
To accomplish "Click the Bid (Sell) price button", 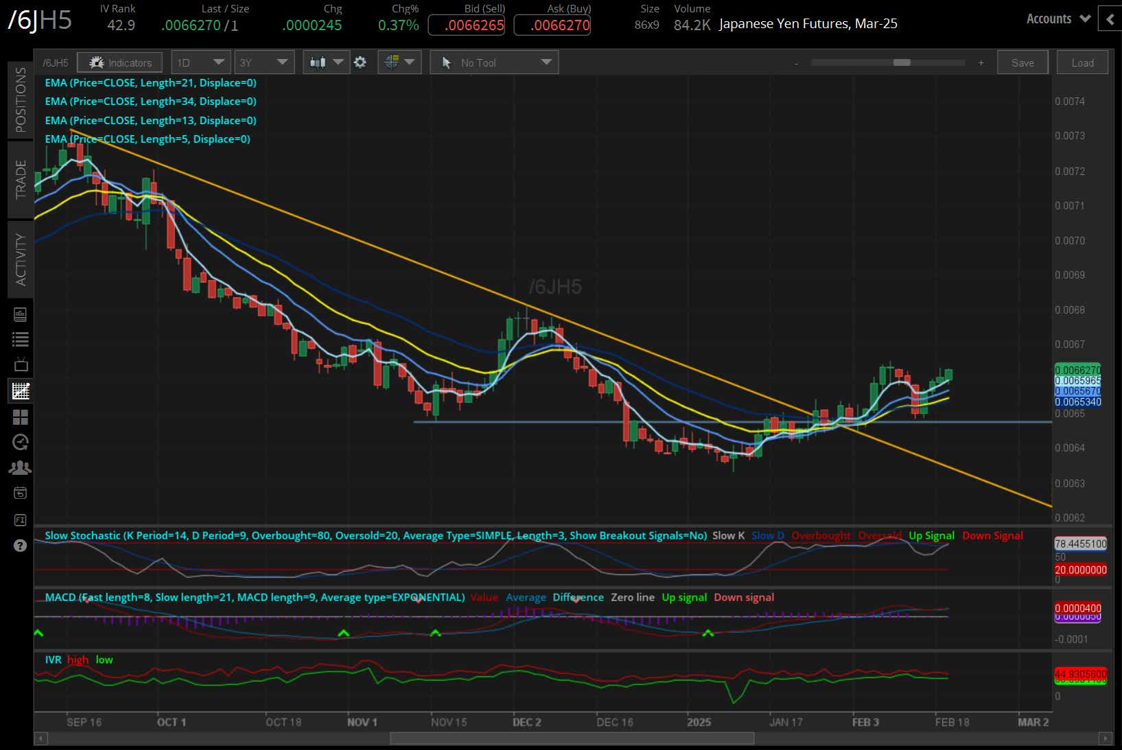I will tap(467, 25).
